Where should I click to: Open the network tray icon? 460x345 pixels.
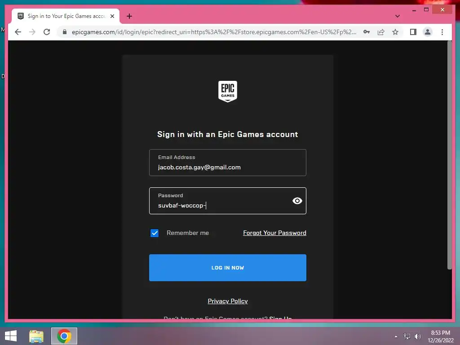coord(407,336)
